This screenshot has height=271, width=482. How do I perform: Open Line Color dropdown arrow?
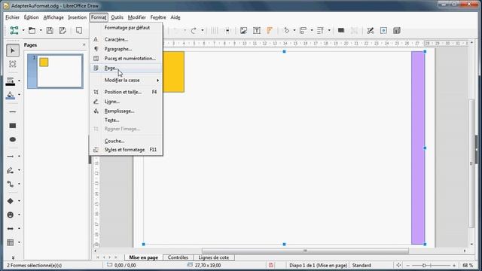19,81
